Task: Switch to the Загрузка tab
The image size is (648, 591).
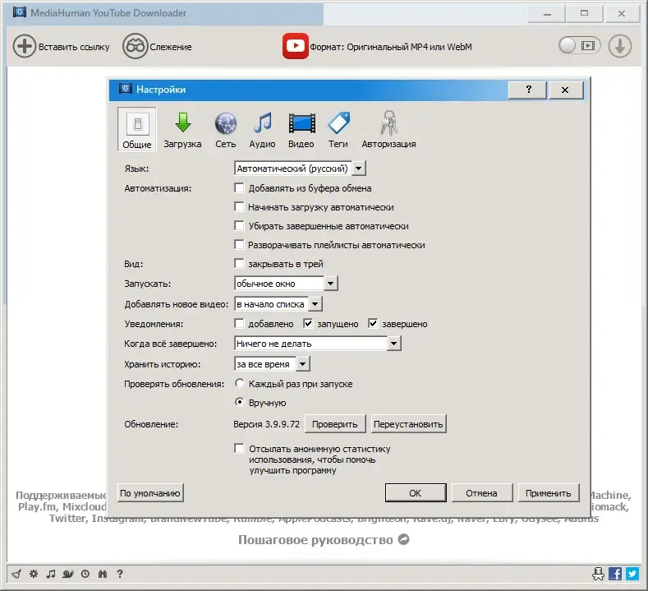Action: pos(182,129)
